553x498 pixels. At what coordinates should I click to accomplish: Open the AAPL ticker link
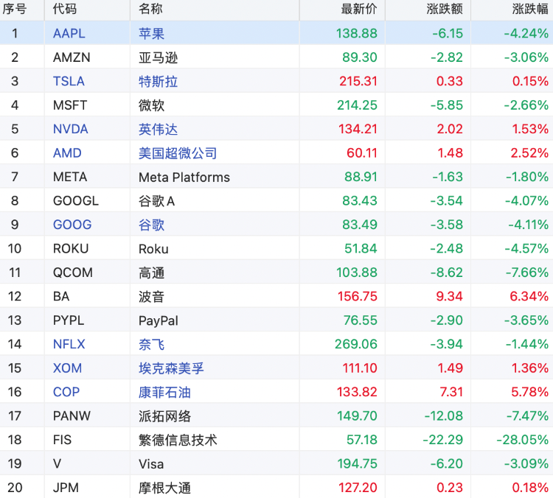pyautogui.click(x=69, y=33)
